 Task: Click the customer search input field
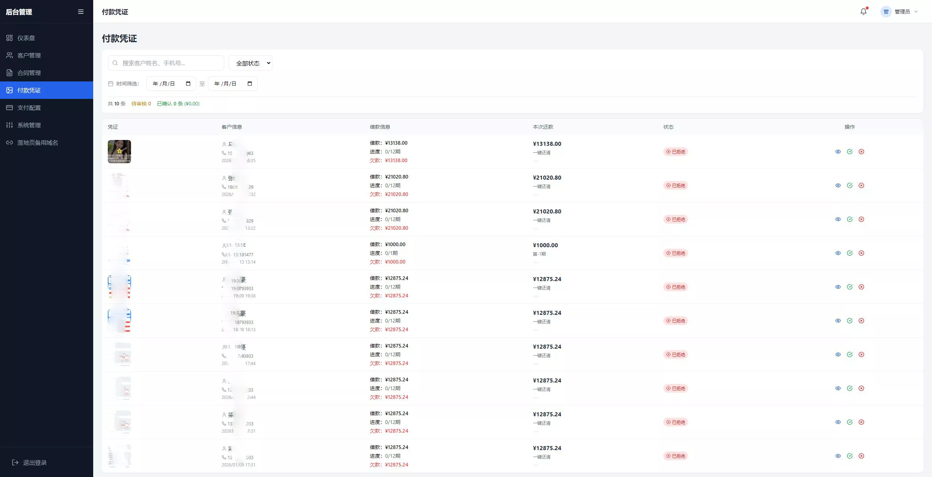click(166, 63)
